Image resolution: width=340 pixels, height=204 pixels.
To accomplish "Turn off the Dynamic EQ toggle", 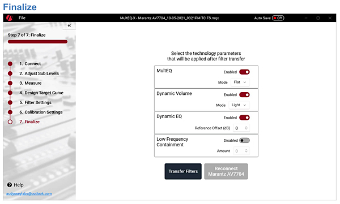I will coord(244,118).
